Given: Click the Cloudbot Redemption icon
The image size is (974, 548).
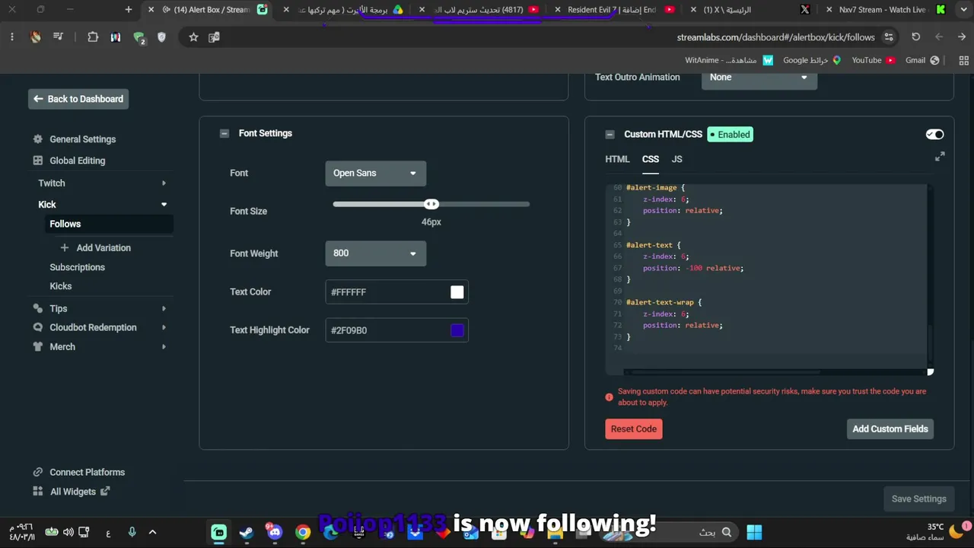Looking at the screenshot, I should 38,327.
